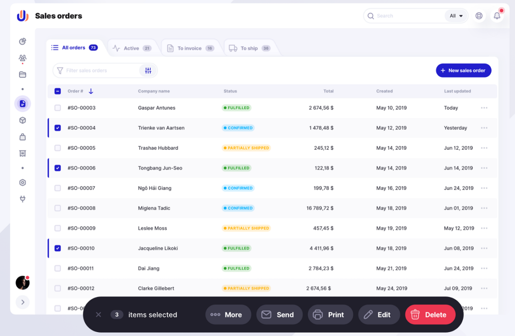Screen dimensions: 515x336
Task: Open the folder icon in sidebar
Action: 23,74
